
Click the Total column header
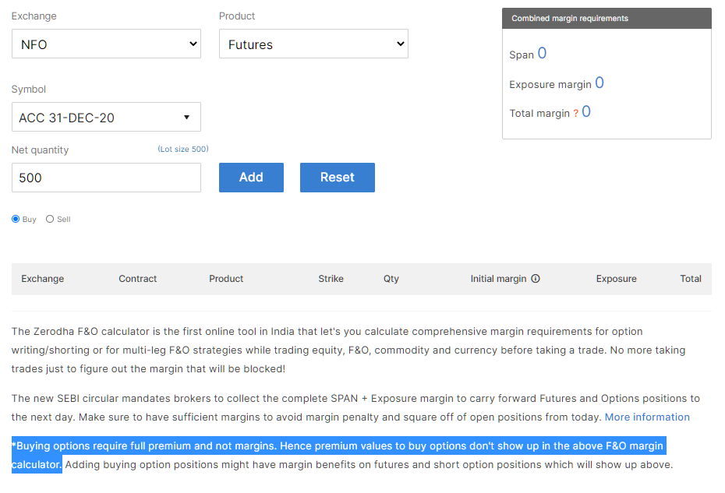point(691,279)
